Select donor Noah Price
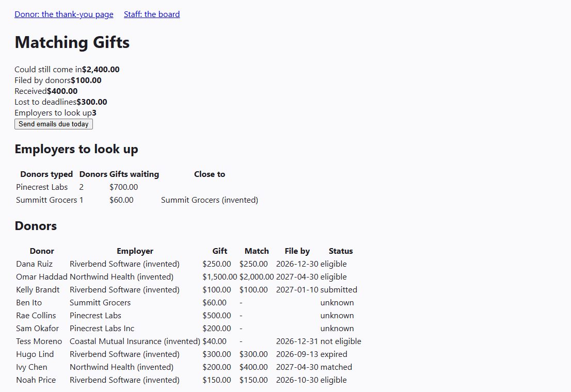Image resolution: width=571 pixels, height=392 pixels. (36, 380)
